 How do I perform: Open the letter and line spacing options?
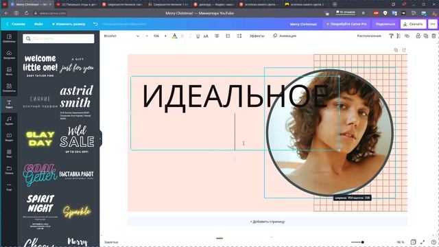pyautogui.click(x=239, y=36)
